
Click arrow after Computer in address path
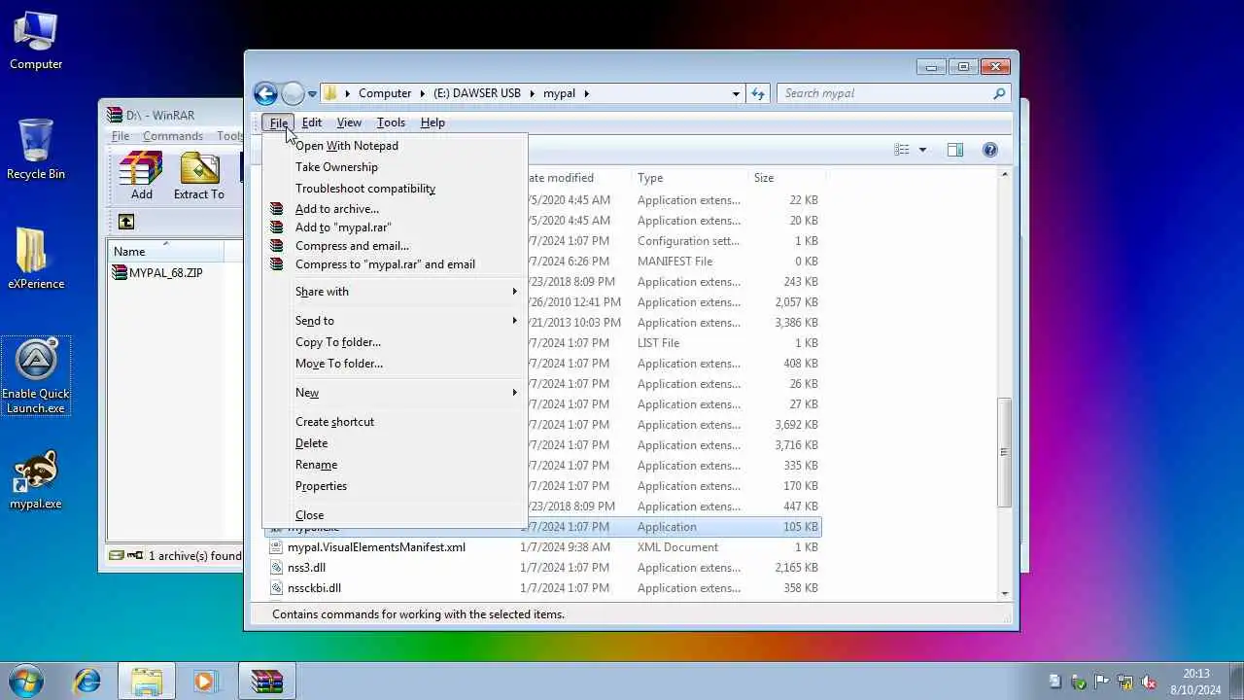click(x=423, y=93)
